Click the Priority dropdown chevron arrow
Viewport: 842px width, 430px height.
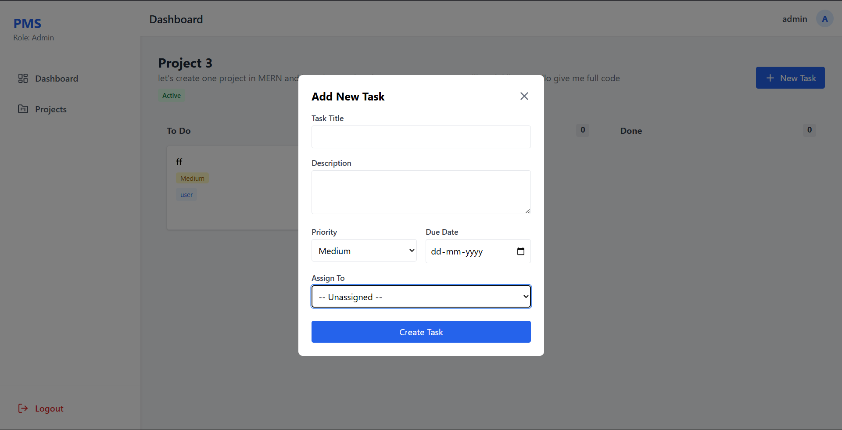[412, 251]
